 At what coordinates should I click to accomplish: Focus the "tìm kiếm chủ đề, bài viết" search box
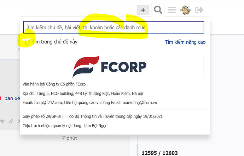[114, 27]
